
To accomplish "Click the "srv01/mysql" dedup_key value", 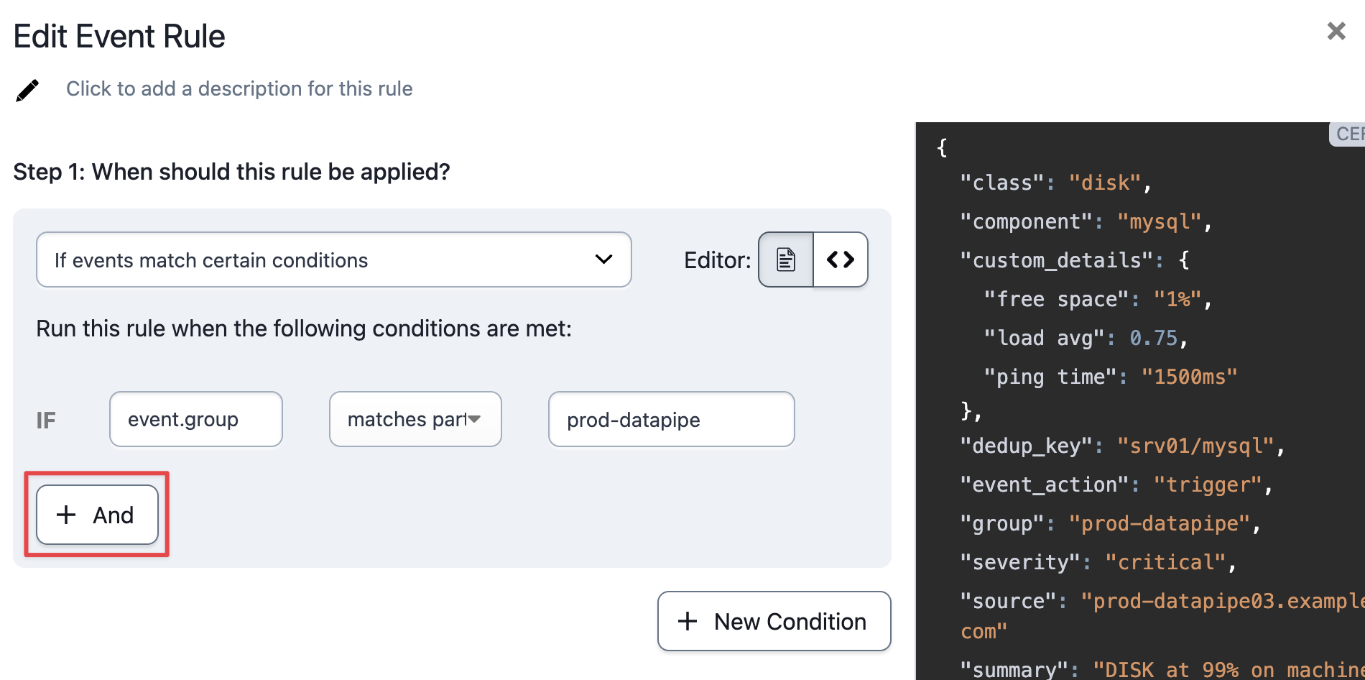I will click(1195, 446).
